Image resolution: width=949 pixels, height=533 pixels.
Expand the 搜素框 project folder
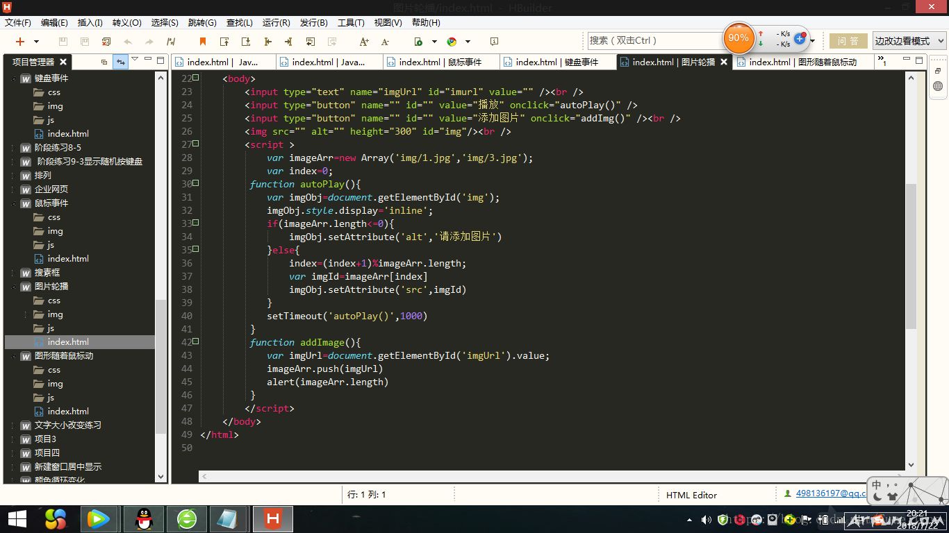click(x=14, y=273)
